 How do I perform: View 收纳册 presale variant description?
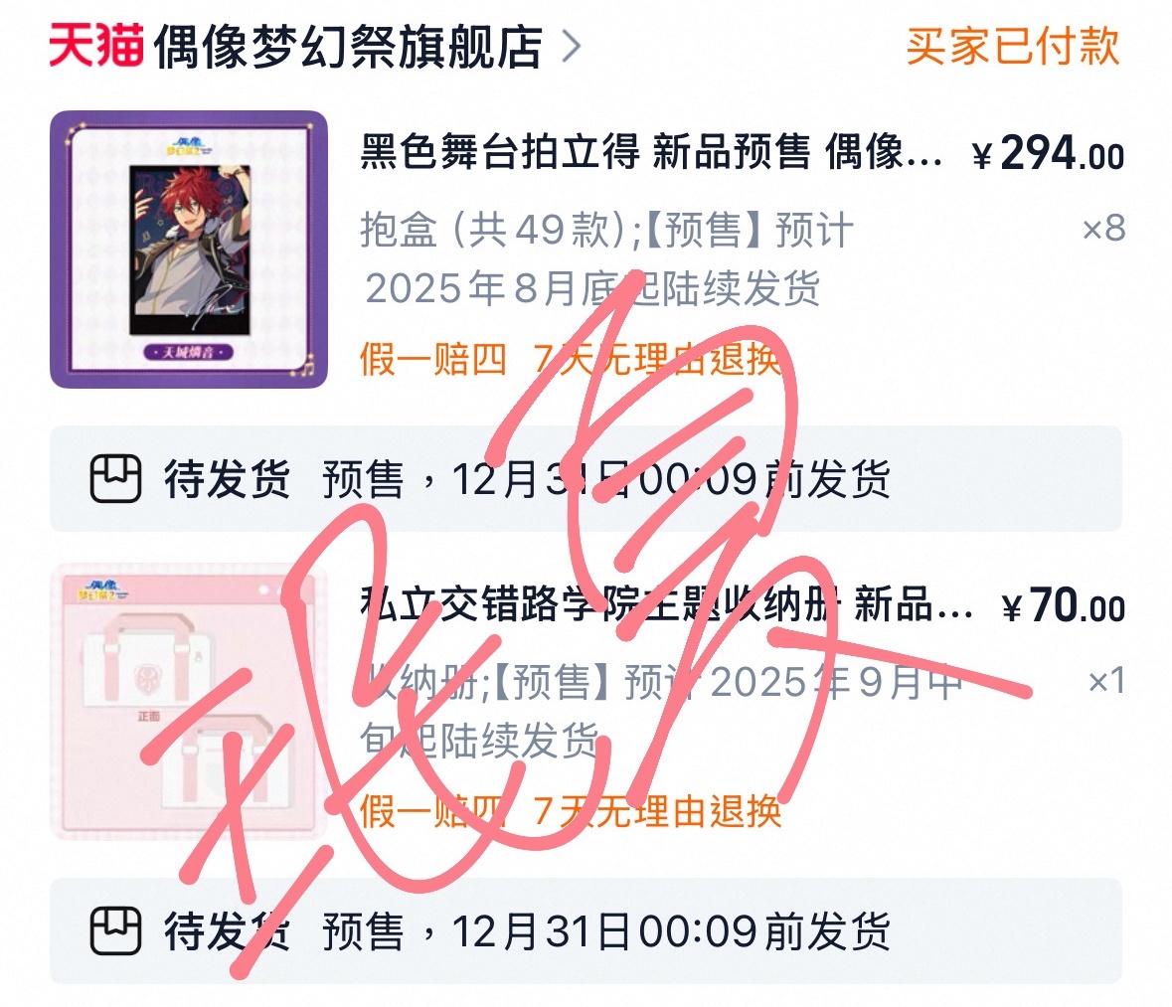pyautogui.click(x=661, y=710)
